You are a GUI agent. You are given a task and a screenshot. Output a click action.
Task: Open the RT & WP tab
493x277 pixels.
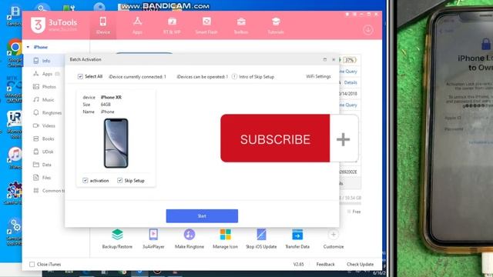[172, 25]
